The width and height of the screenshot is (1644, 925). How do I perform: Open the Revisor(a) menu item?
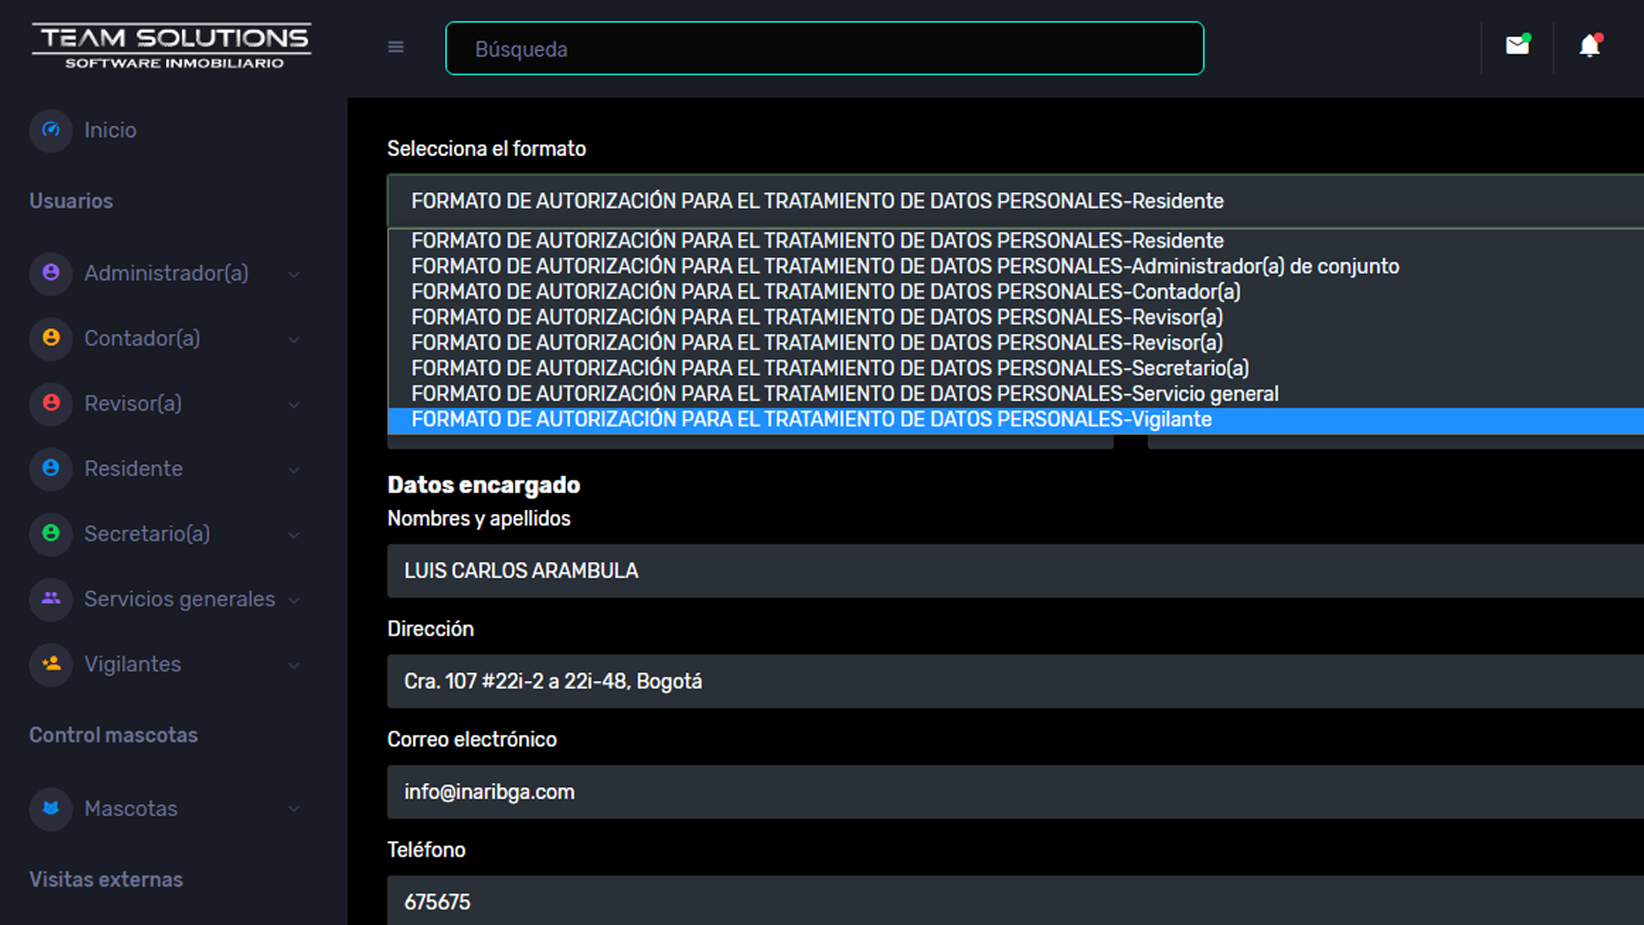coord(133,403)
